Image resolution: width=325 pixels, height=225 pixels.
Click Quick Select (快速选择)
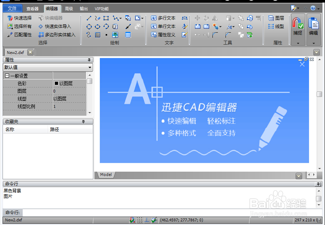click(20, 18)
